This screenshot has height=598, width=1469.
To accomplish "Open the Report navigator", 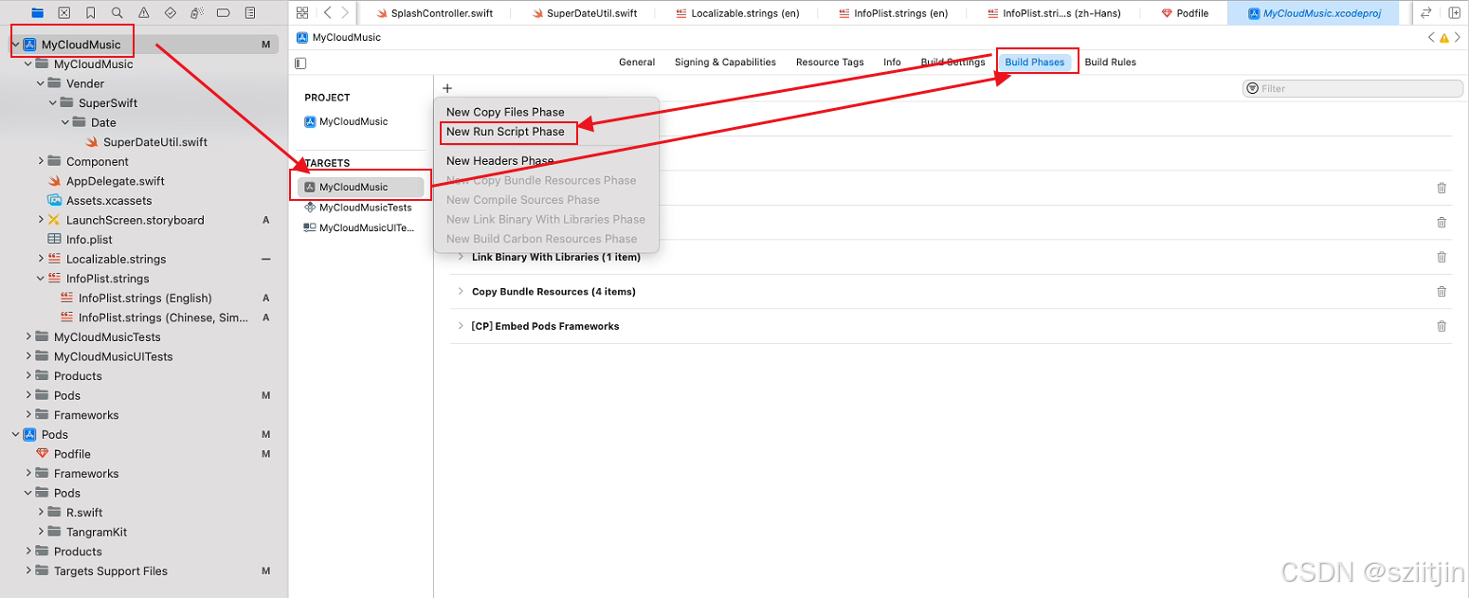I will pyautogui.click(x=249, y=13).
